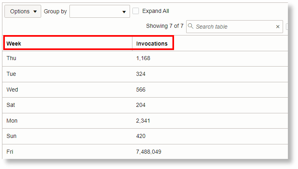
Task: Click the magnifier icon in search box
Action: pos(191,26)
